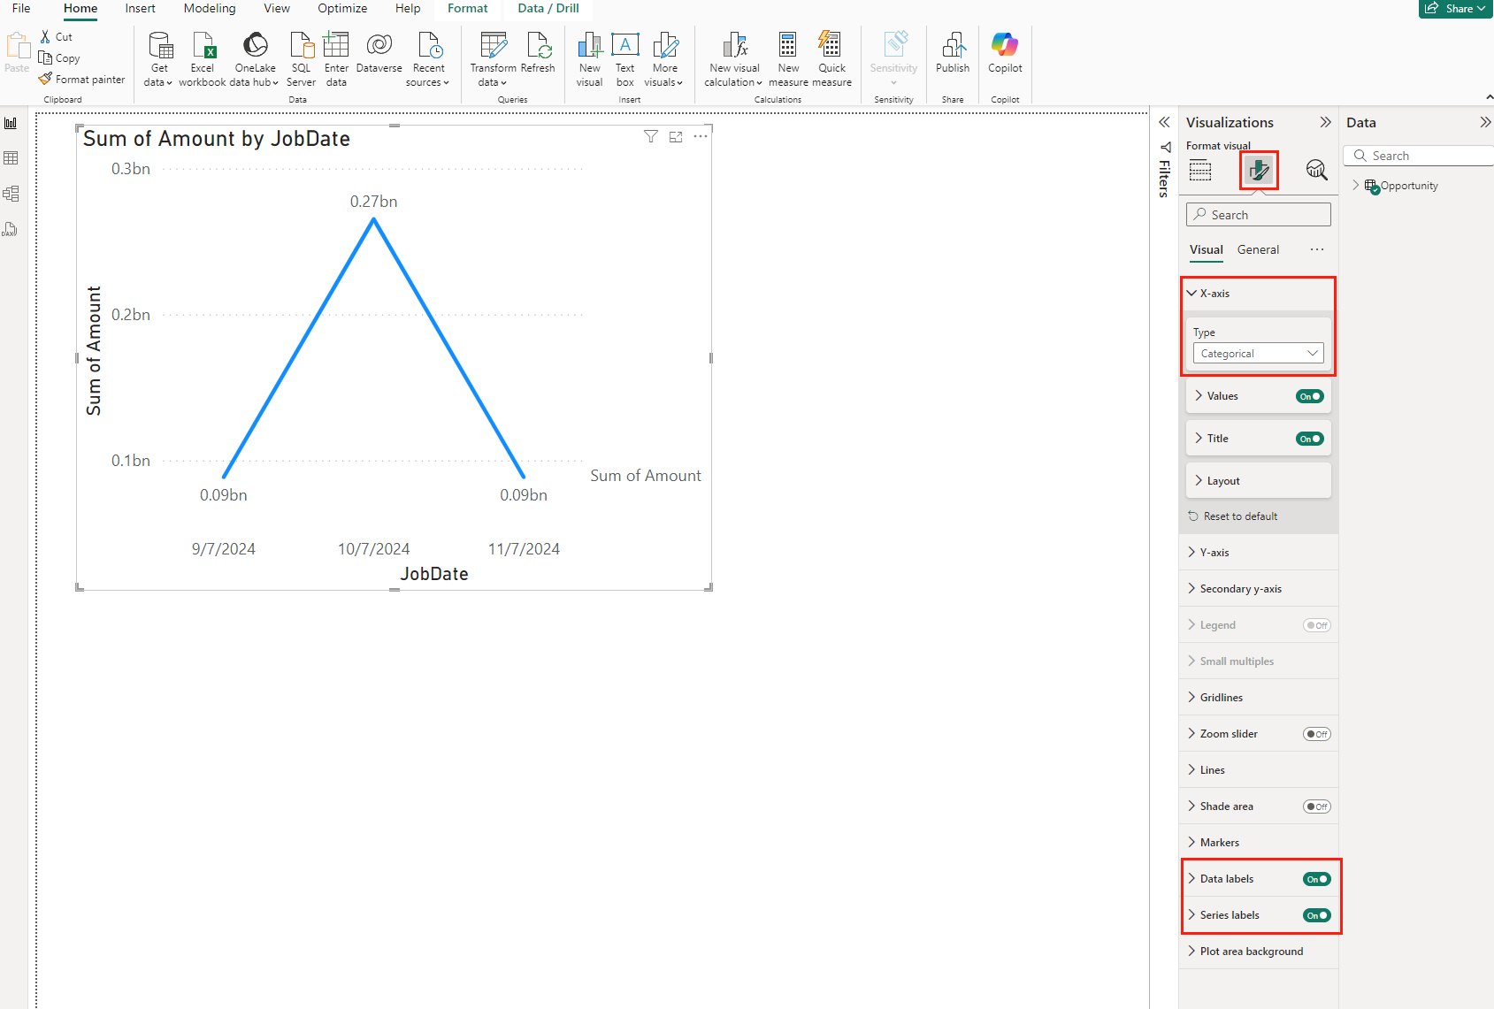Open focus mode on the chart visual
Image resolution: width=1494 pixels, height=1009 pixels.
click(676, 136)
